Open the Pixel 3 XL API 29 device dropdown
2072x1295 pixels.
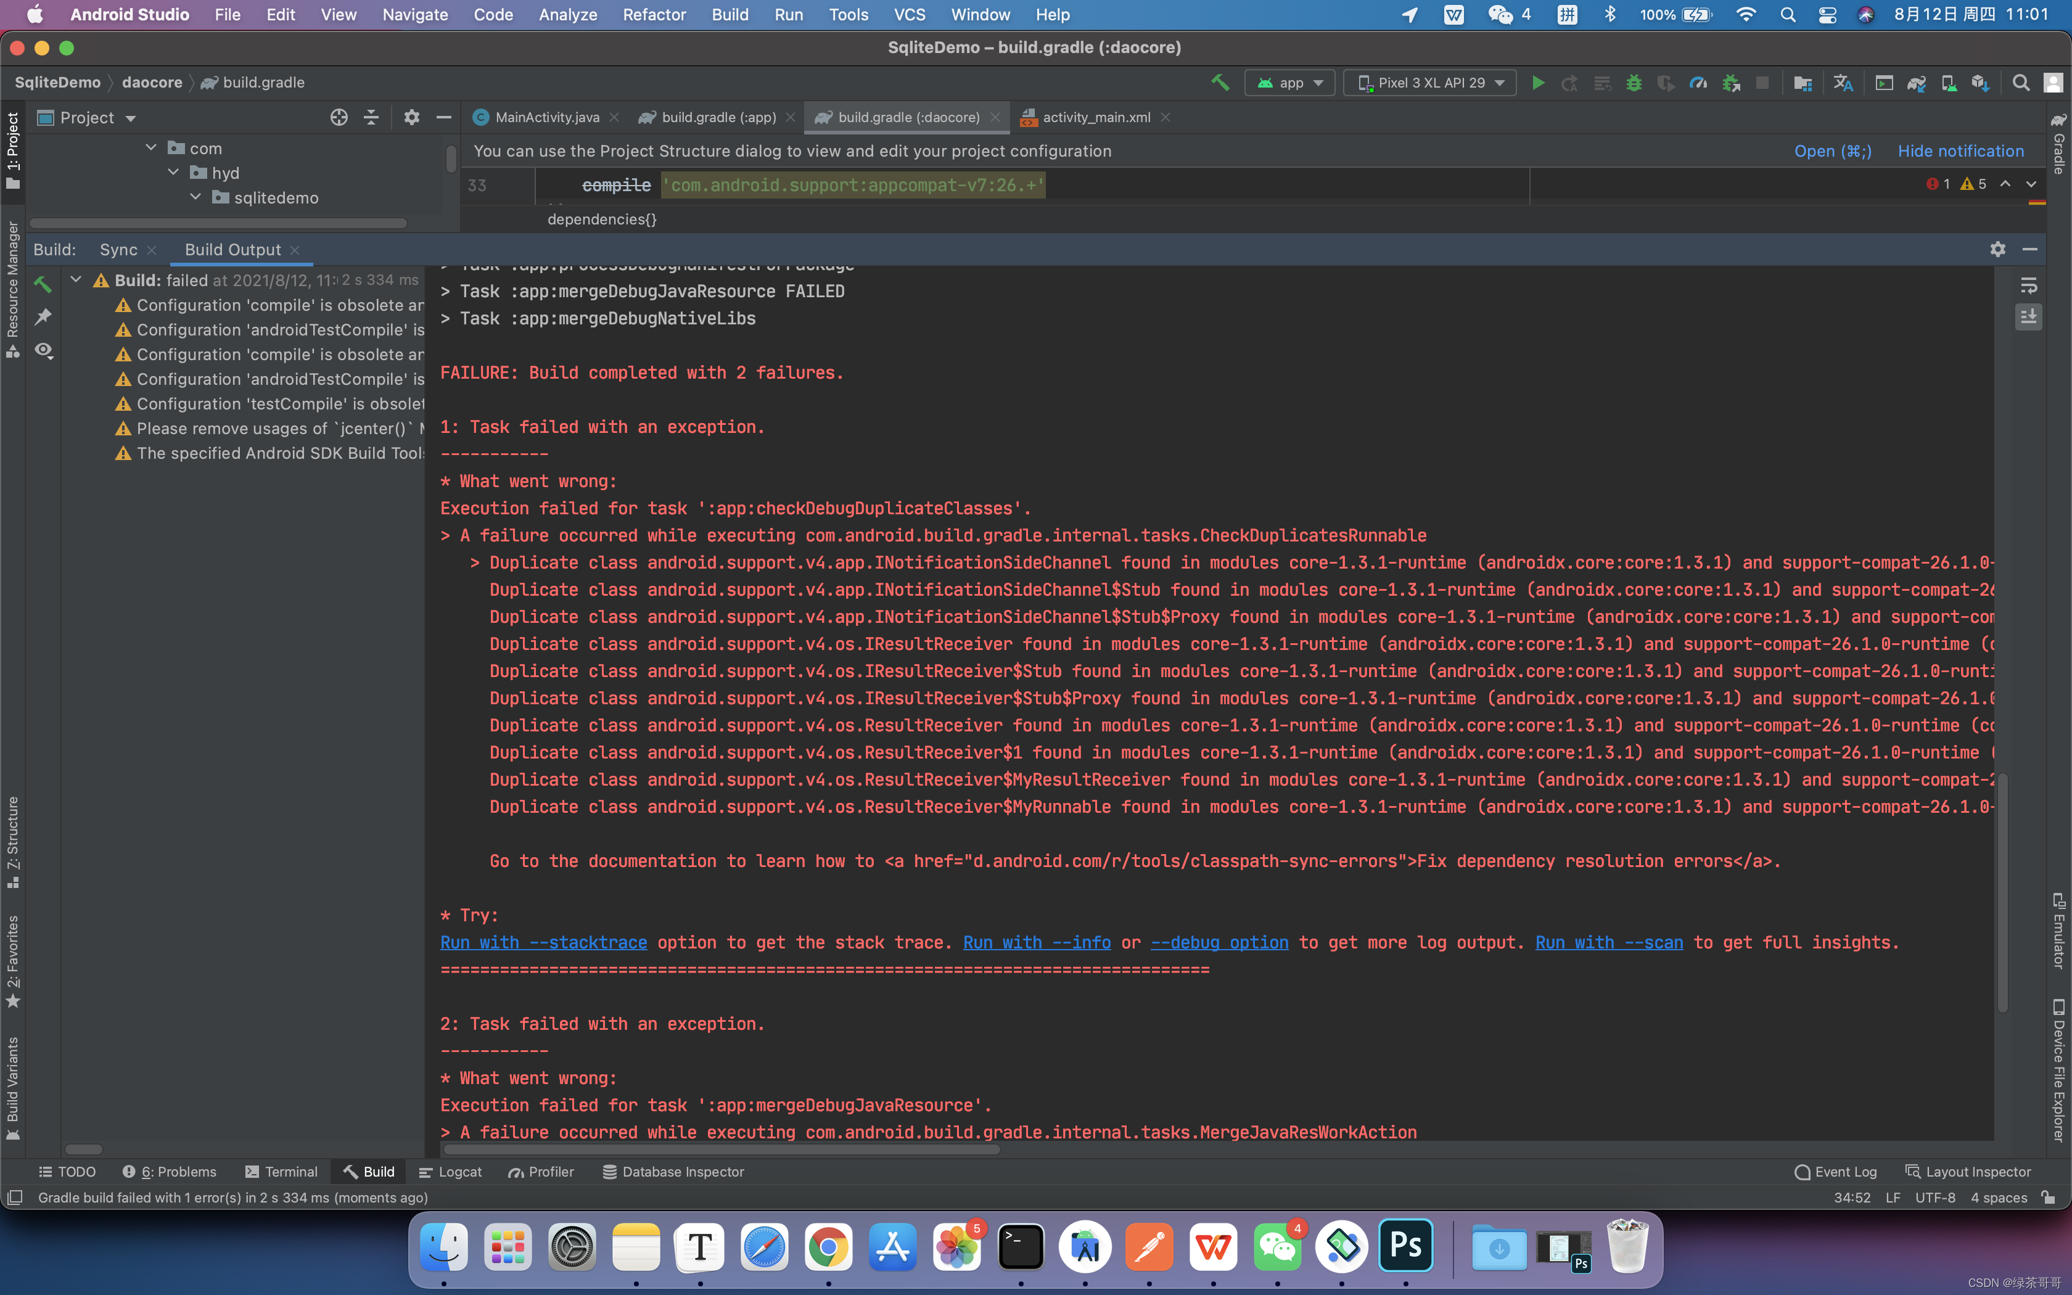coord(1430,82)
